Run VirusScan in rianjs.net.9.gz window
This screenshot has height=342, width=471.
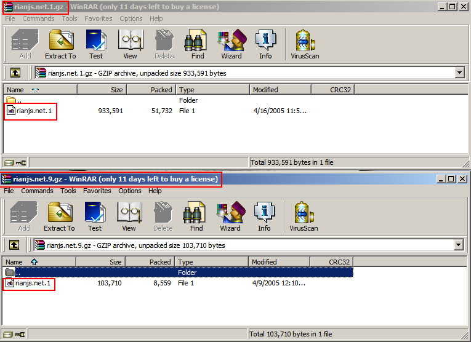pos(304,217)
